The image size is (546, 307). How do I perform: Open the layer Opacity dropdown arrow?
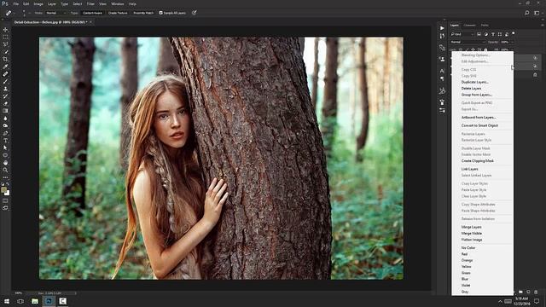click(x=511, y=42)
